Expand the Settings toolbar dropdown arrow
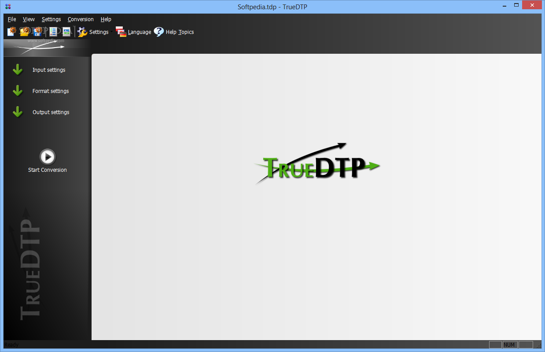 click(x=112, y=32)
